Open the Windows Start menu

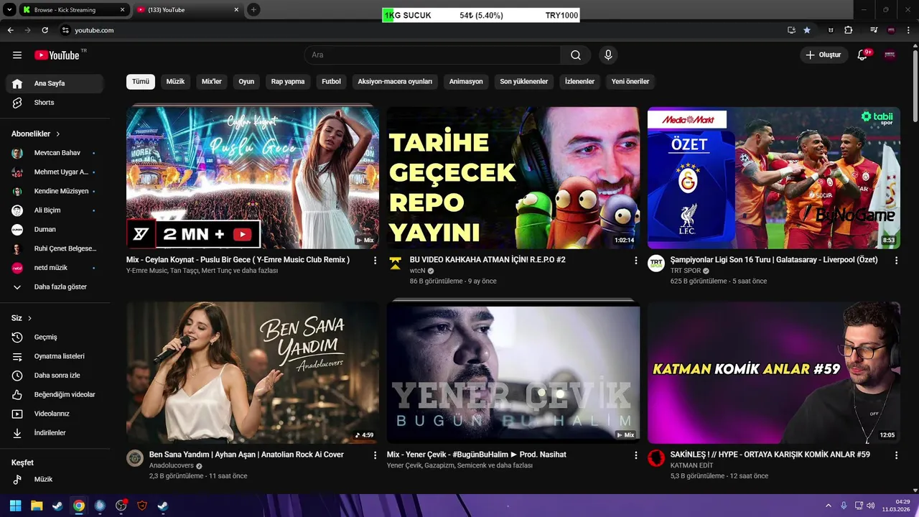(x=16, y=506)
